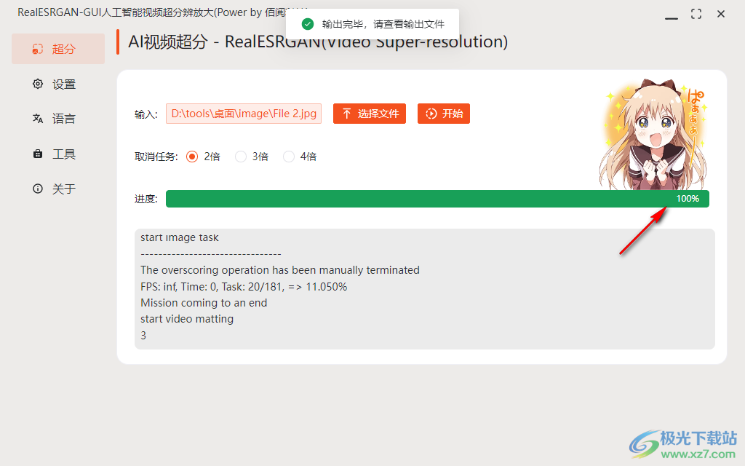Click the 关于 info icon in sidebar
This screenshot has height=466, width=745.
click(x=37, y=189)
